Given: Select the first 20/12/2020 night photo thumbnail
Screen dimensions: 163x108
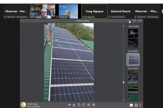Looking at the screenshot, I should click(x=133, y=33).
